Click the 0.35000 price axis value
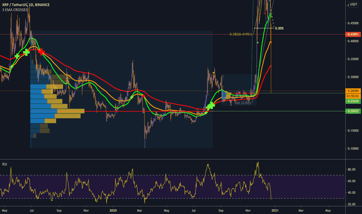 click(x=353, y=59)
